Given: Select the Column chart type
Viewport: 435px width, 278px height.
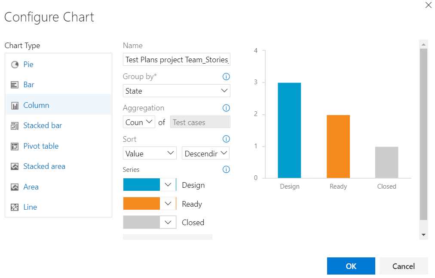Looking at the screenshot, I should point(36,105).
